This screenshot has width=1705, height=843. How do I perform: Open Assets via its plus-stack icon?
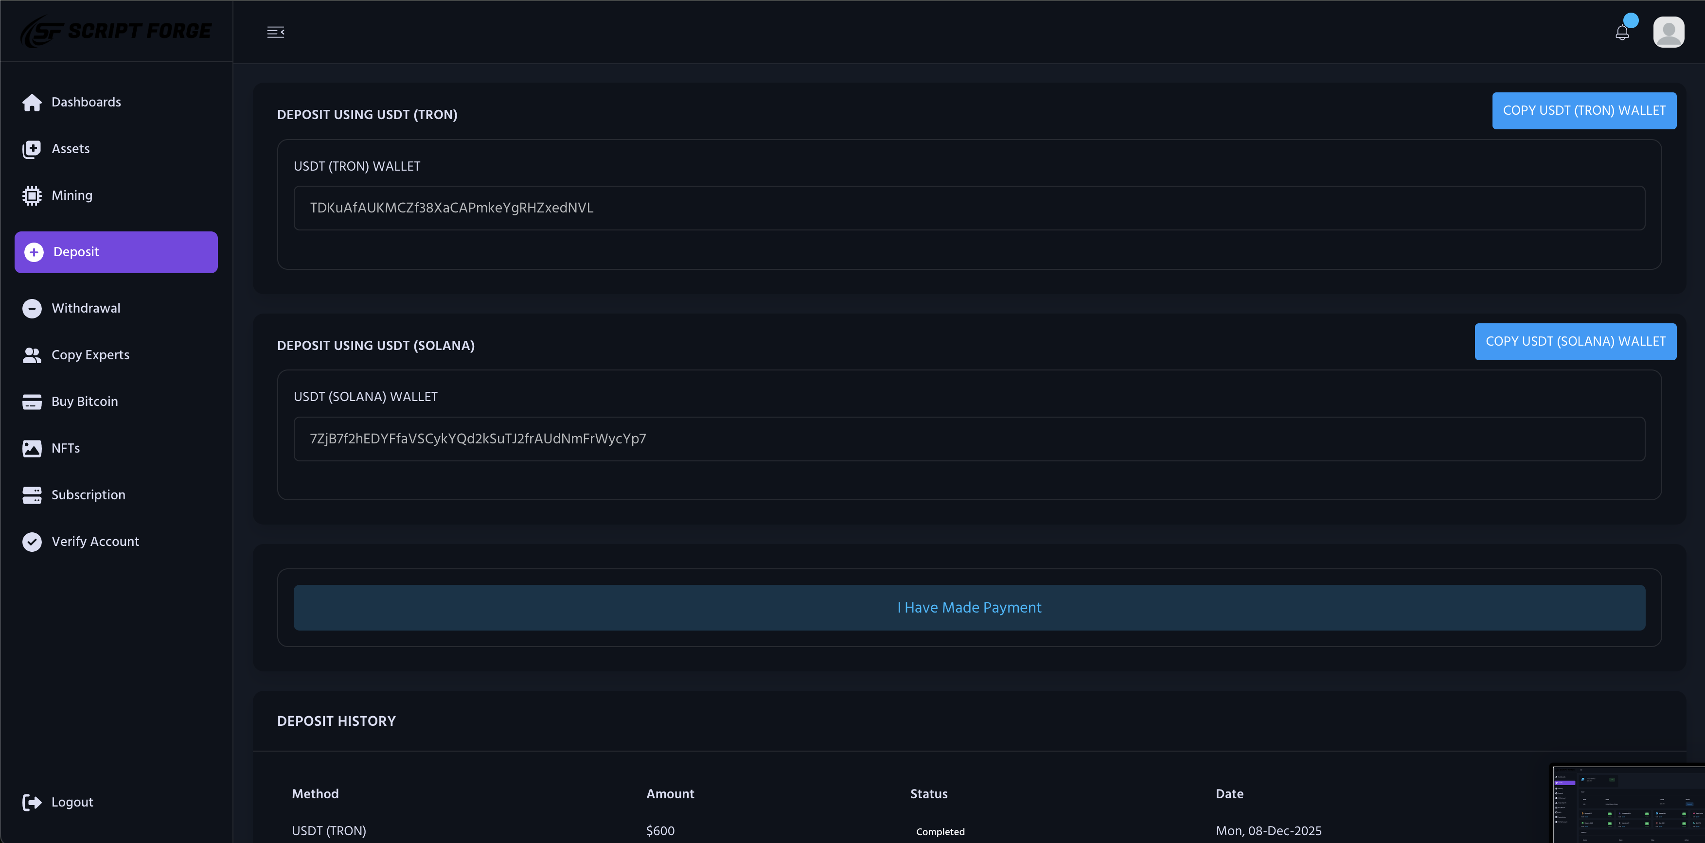point(31,149)
